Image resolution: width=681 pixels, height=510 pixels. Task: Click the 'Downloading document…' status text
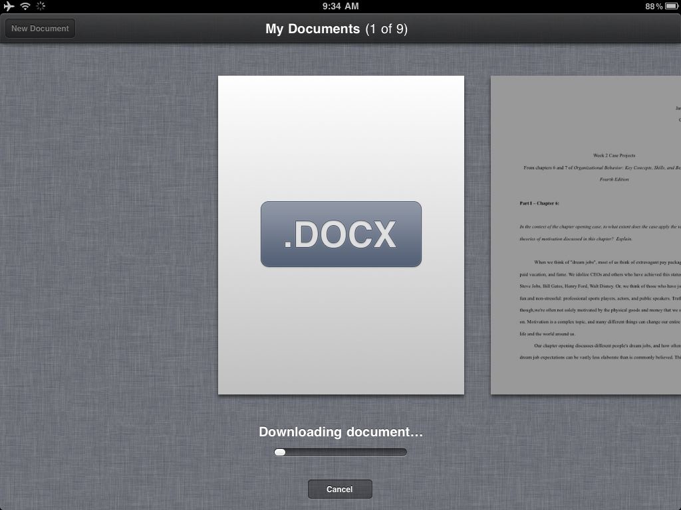point(341,432)
